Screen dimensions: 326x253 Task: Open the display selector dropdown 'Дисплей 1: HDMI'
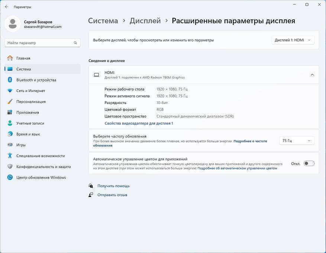click(293, 40)
